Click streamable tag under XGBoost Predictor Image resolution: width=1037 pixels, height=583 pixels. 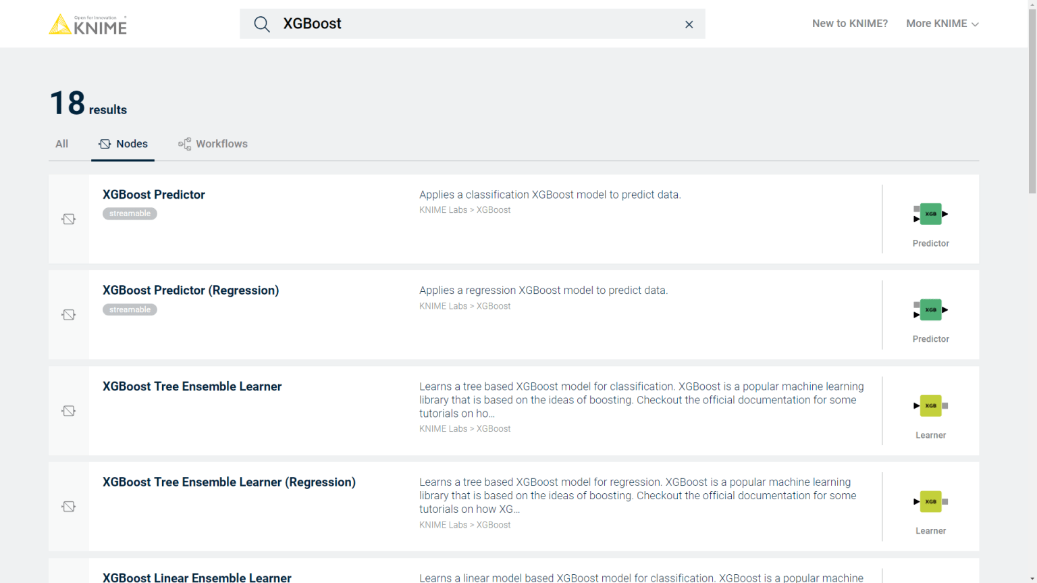click(130, 213)
